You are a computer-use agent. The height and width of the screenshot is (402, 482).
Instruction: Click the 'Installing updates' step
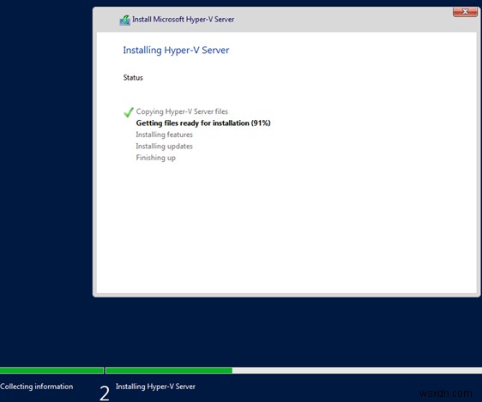point(164,147)
